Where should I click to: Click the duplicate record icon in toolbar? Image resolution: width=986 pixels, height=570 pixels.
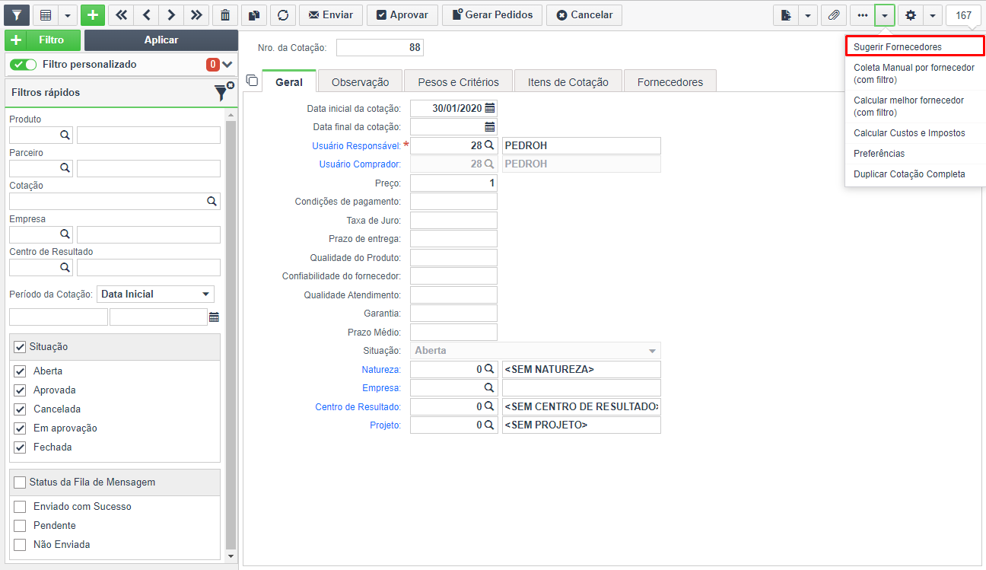pyautogui.click(x=254, y=15)
